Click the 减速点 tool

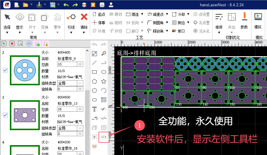(x=155, y=14)
